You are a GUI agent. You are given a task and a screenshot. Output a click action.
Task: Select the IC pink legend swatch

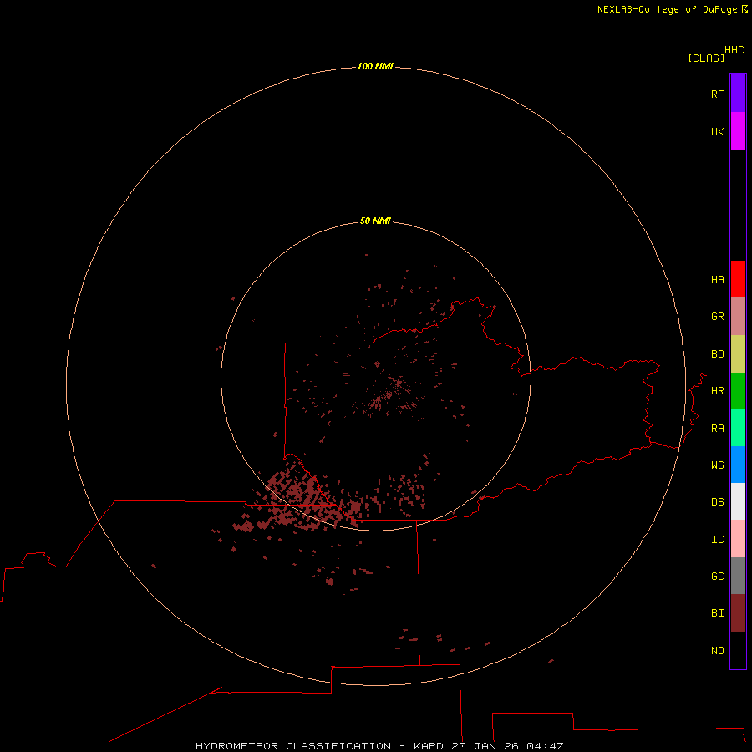coord(738,539)
